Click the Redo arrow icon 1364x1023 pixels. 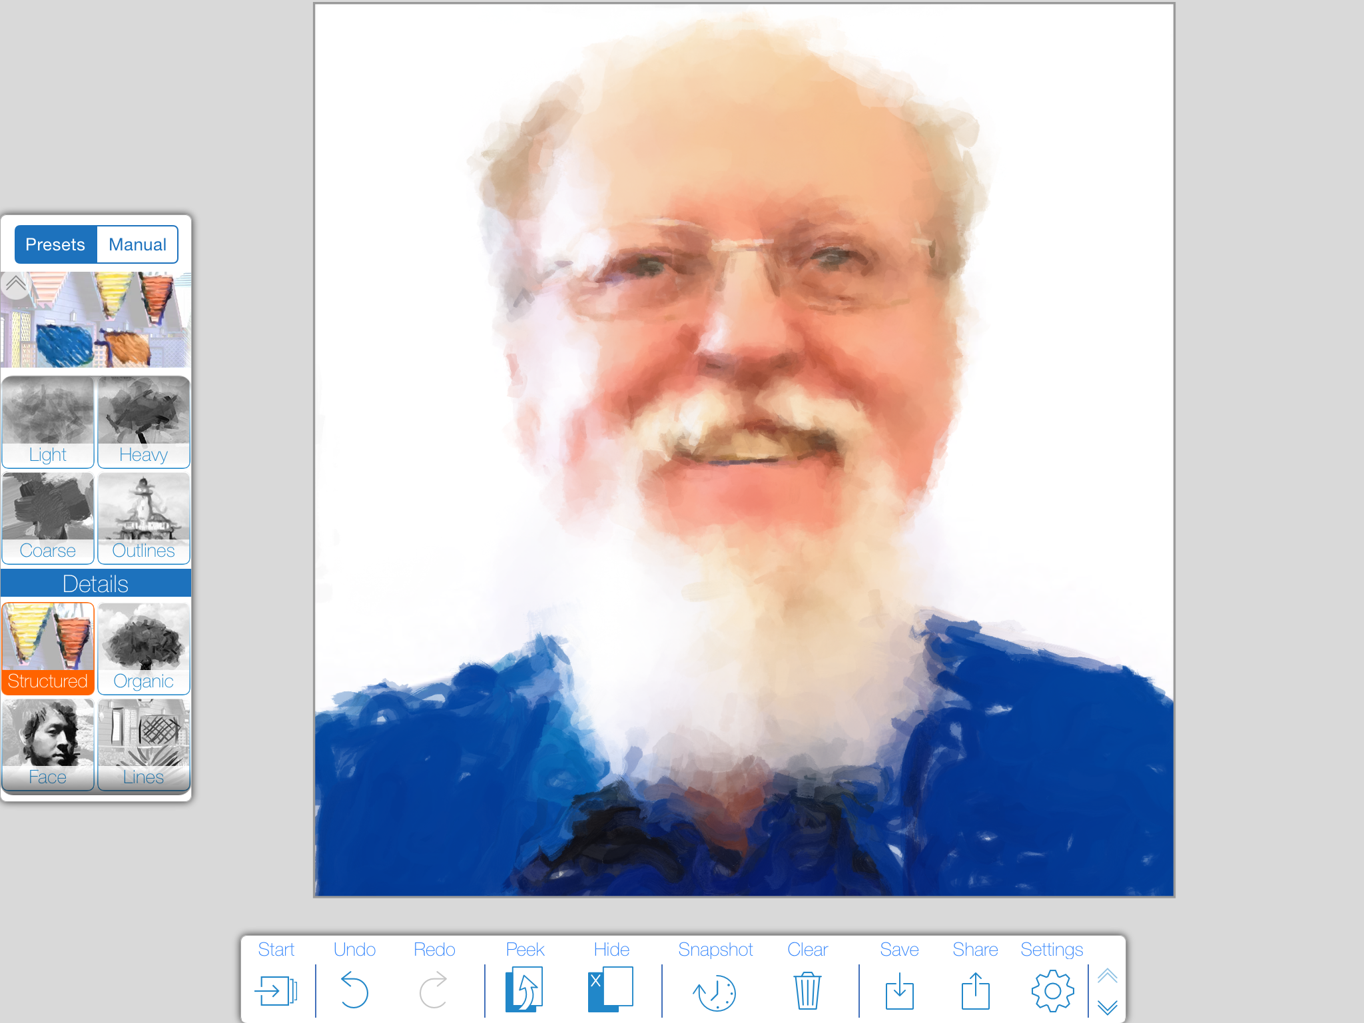click(x=434, y=990)
